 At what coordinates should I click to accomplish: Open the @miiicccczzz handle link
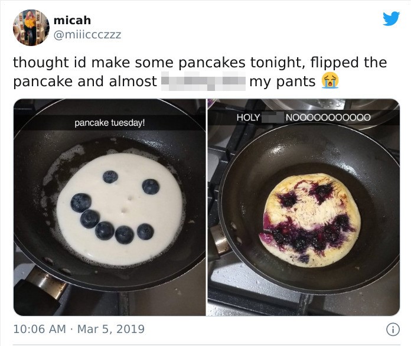tap(87, 34)
